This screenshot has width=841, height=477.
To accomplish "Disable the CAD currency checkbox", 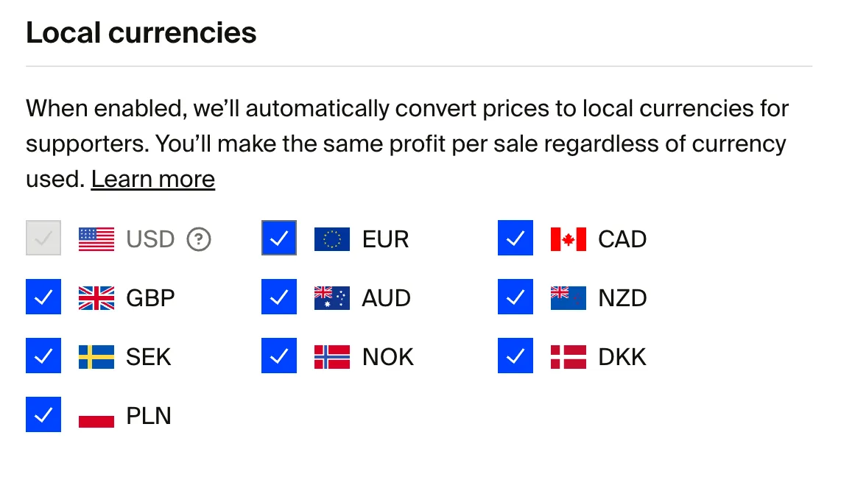I will pyautogui.click(x=515, y=238).
